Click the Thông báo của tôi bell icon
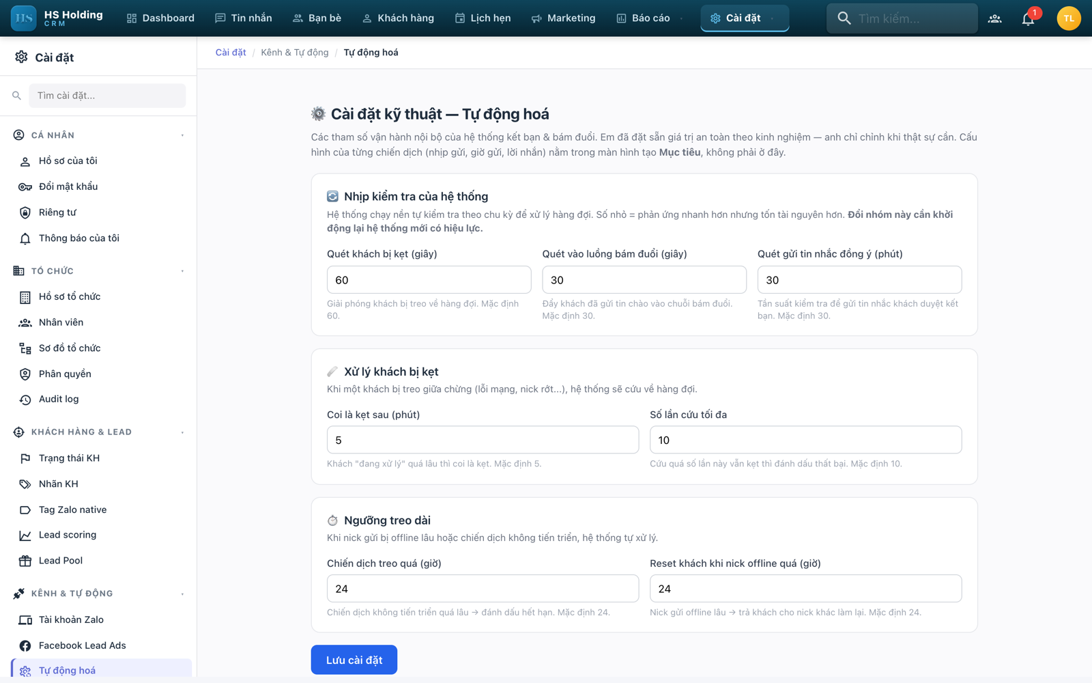This screenshot has width=1092, height=683. (25, 238)
